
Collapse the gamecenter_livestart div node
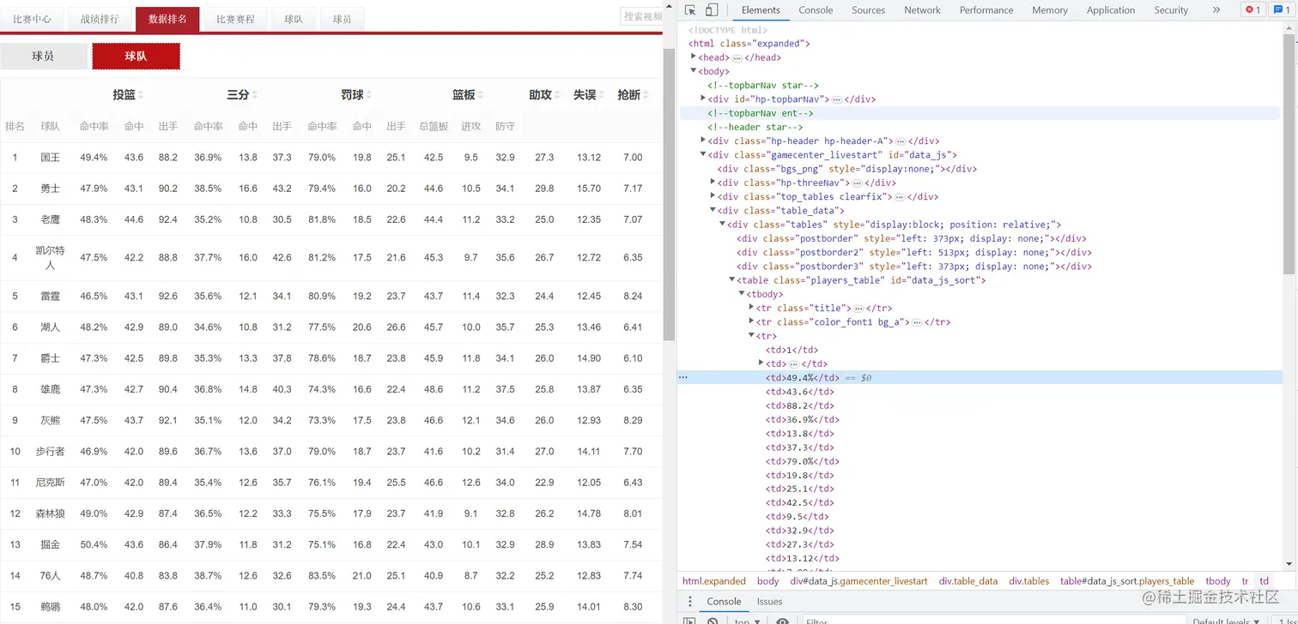[x=703, y=154]
